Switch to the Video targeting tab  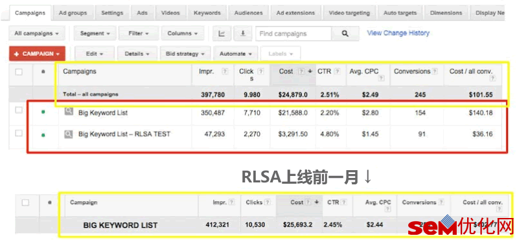(349, 13)
